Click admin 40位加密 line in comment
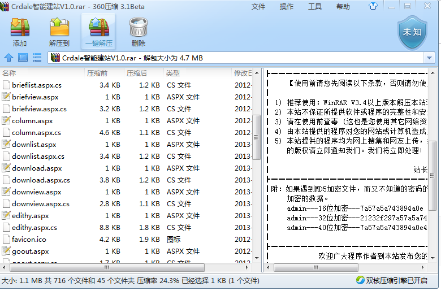 pos(357,228)
